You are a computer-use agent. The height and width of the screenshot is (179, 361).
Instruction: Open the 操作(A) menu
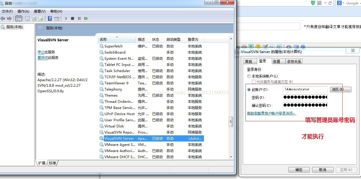point(23,11)
